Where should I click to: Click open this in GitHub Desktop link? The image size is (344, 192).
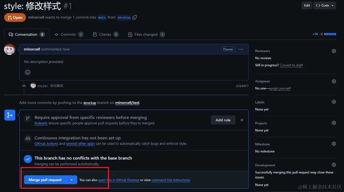pyautogui.click(x=119, y=180)
